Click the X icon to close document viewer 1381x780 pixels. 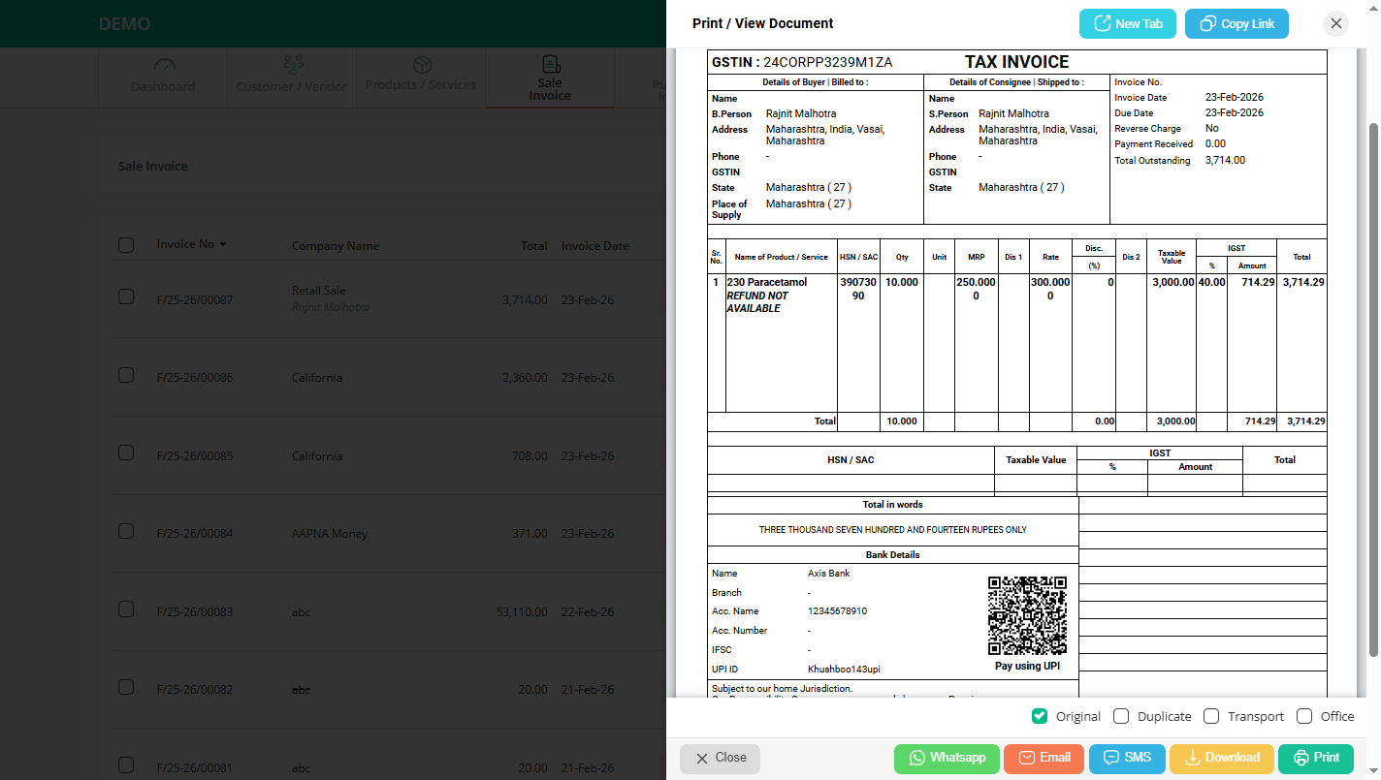coord(1336,23)
